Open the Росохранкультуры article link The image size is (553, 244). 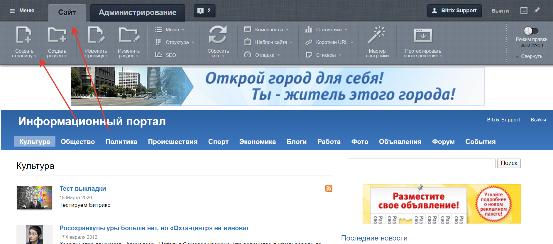pos(154,228)
